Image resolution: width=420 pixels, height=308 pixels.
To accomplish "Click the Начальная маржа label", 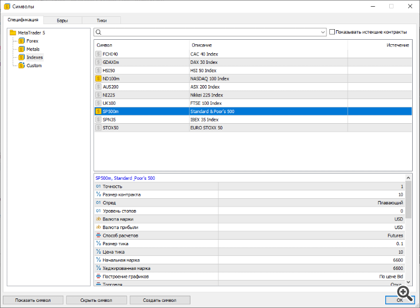I will tap(121, 260).
